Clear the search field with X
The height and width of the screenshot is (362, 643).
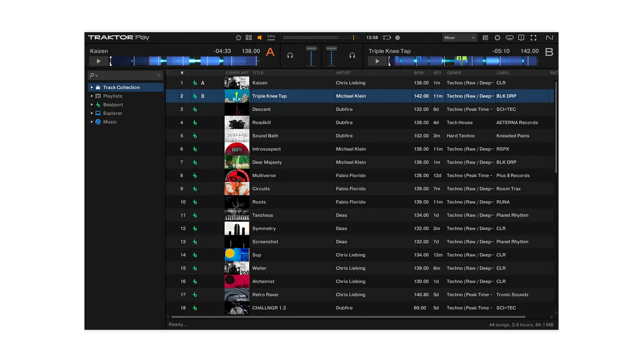[158, 75]
